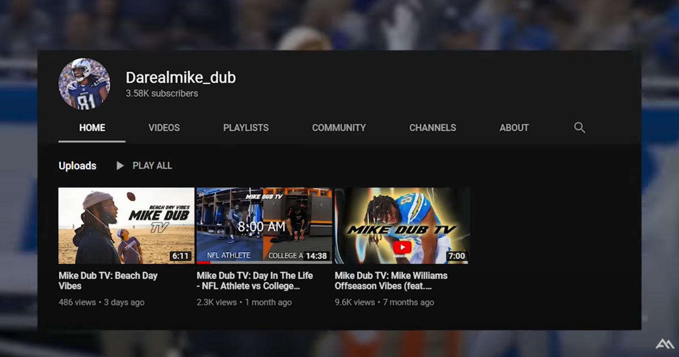The height and width of the screenshot is (357, 679).
Task: Open the Day In The Life video thumbnail
Action: (264, 226)
